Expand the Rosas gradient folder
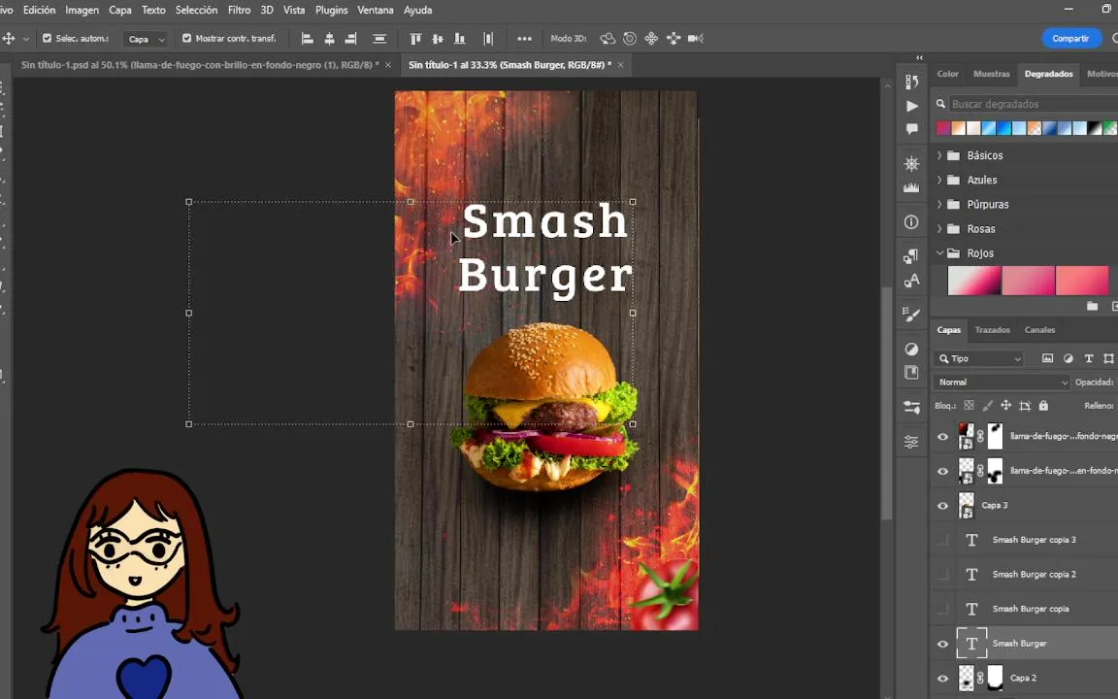This screenshot has height=699, width=1118. click(x=939, y=229)
